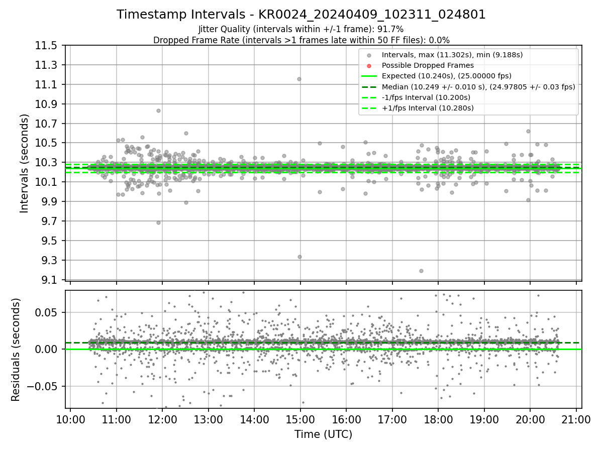The width and height of the screenshot is (603, 452).
Task: Click the 10:00 time tick label
Action: (x=70, y=419)
